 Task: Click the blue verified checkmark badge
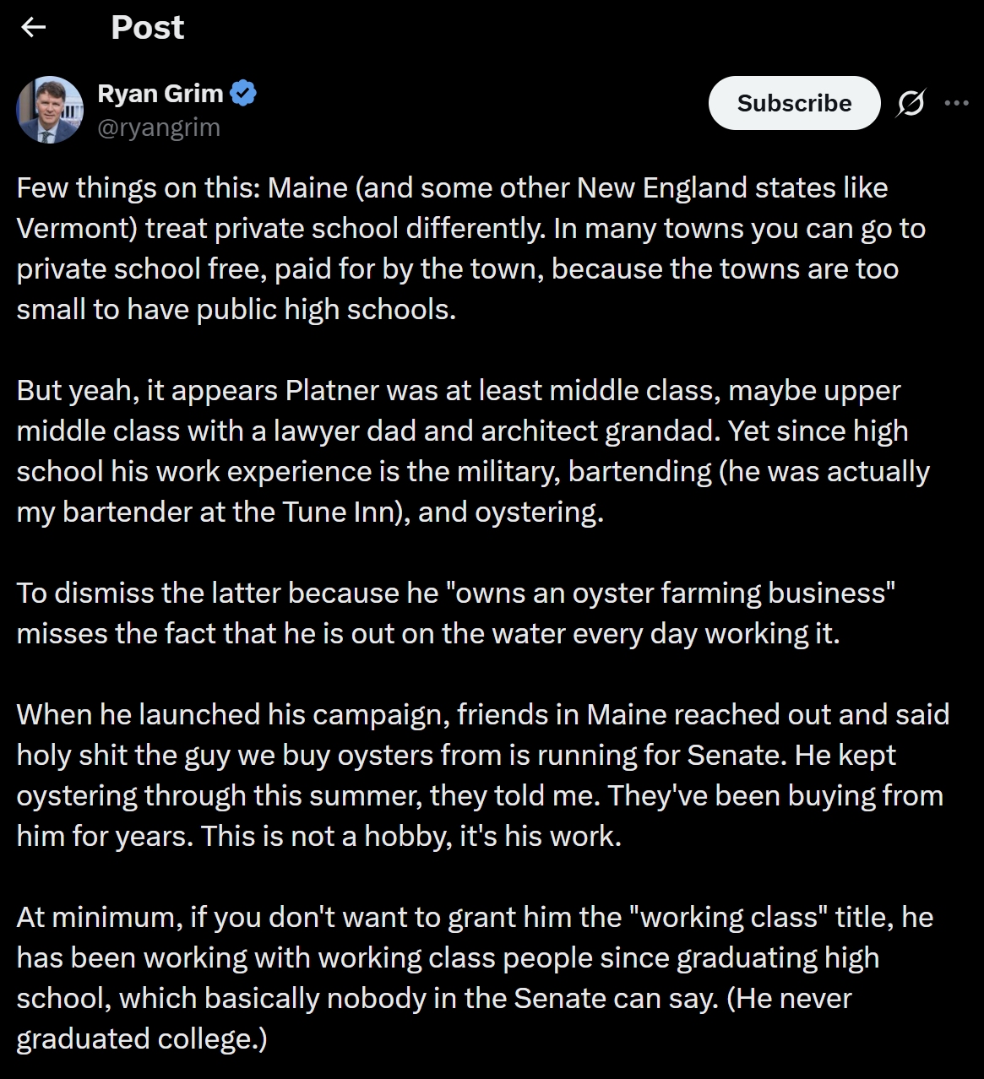[244, 93]
